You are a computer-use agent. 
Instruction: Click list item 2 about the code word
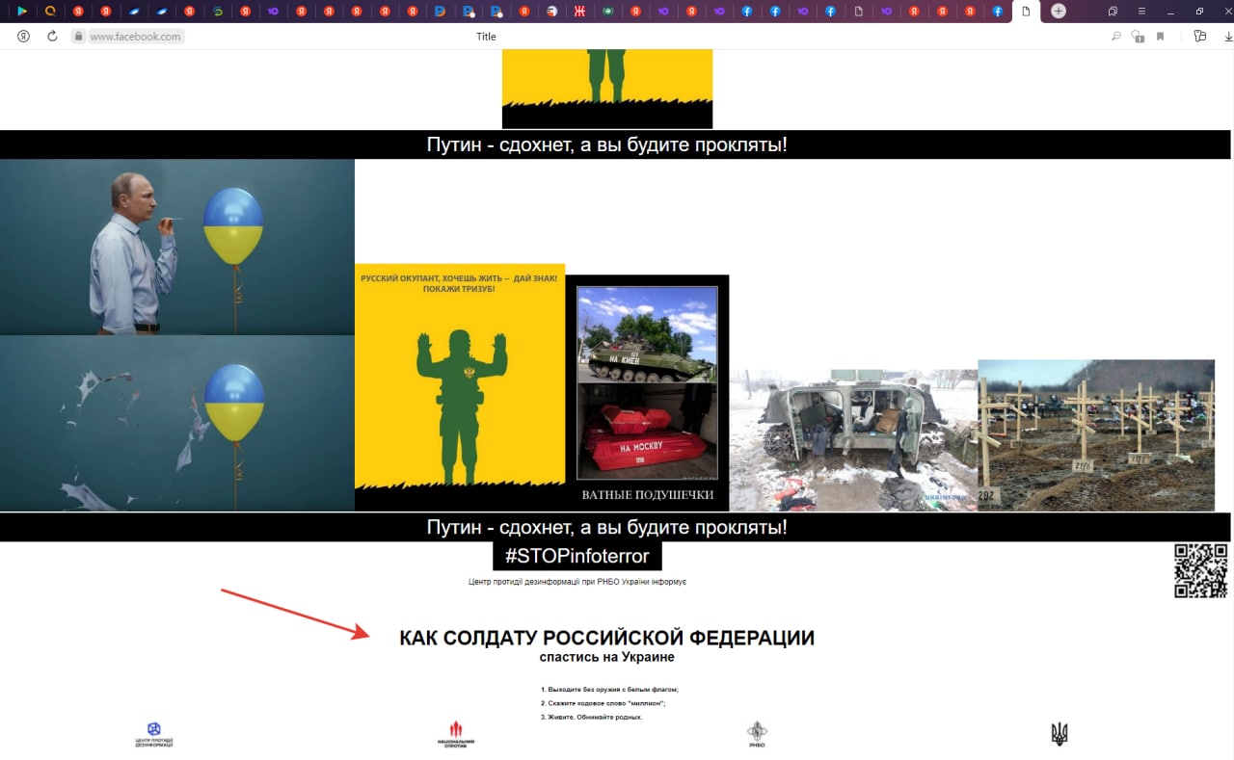pyautogui.click(x=604, y=703)
